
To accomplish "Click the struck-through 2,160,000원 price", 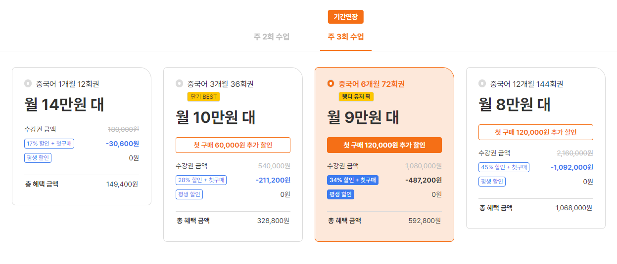I will (x=574, y=153).
